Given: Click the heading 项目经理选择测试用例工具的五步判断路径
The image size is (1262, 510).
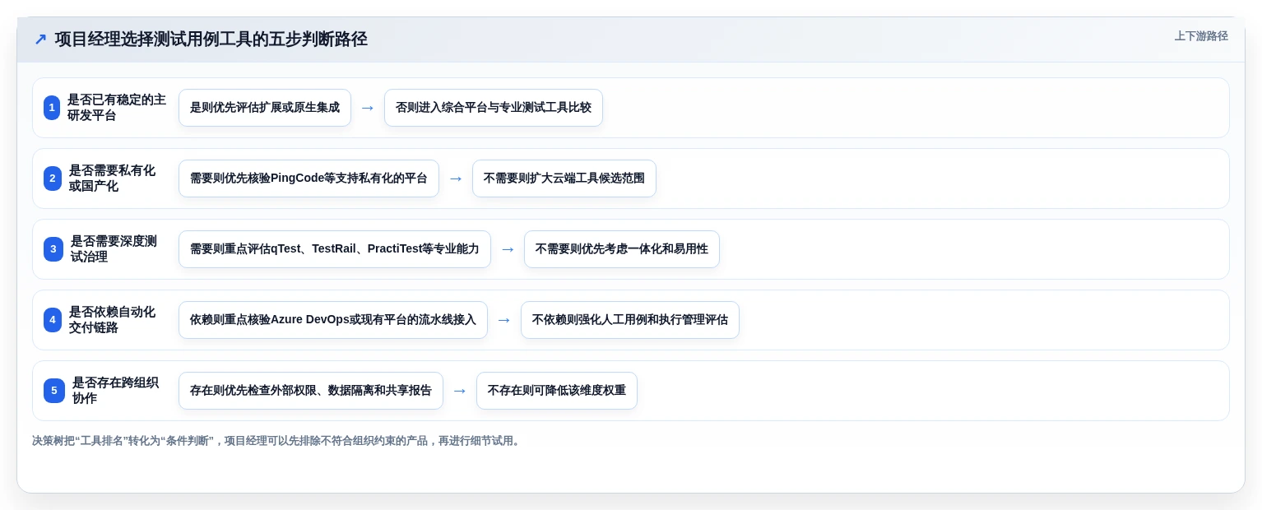Looking at the screenshot, I should coord(211,39).
